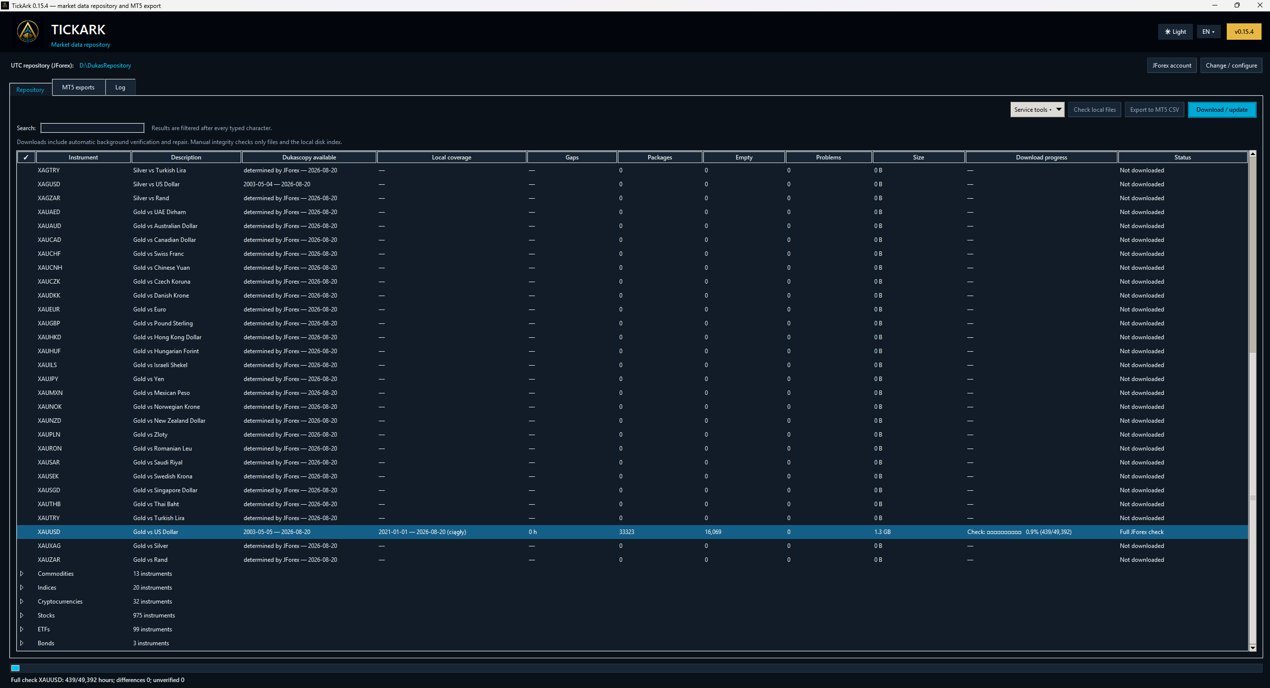Viewport: 1270px width, 688px height.
Task: Select the XAGUSD instrument row
Action: (632, 184)
